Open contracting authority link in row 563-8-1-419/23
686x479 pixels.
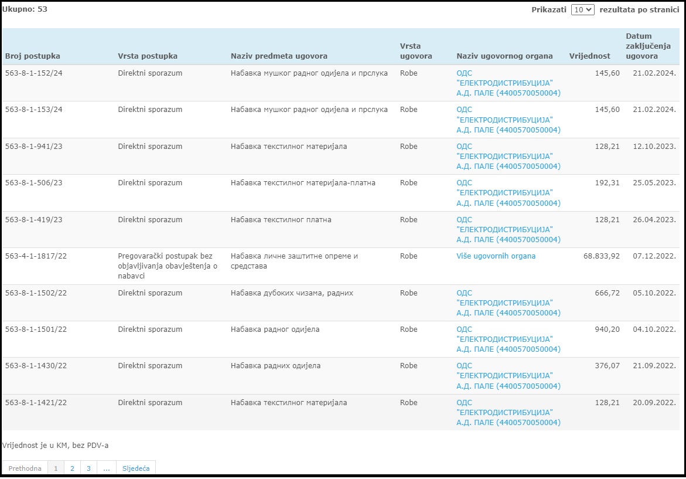click(x=508, y=229)
